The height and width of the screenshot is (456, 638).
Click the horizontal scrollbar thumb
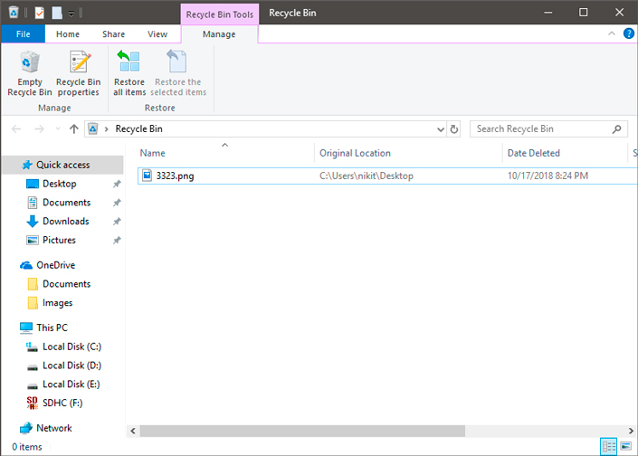pyautogui.click(x=302, y=431)
